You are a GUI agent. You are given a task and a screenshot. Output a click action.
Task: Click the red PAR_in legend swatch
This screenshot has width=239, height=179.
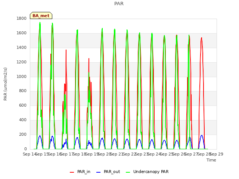pyautogui.click(x=72, y=172)
